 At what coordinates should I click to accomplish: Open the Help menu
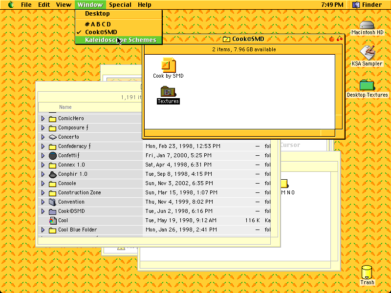(144, 5)
